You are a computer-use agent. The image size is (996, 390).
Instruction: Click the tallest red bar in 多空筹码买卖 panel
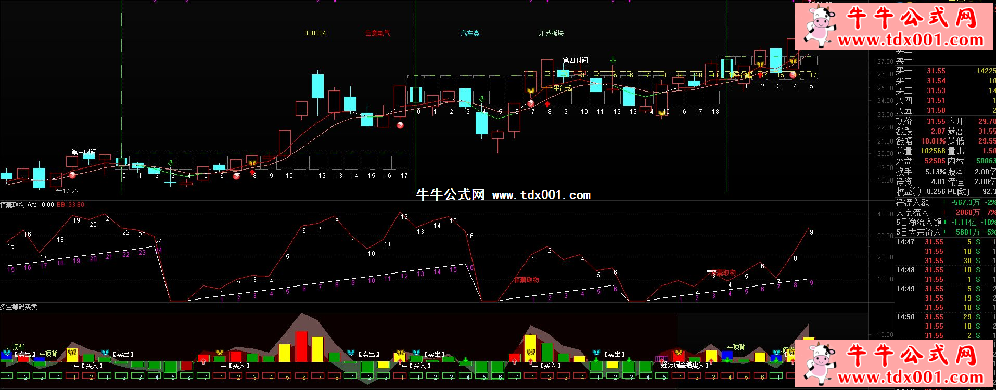coord(301,346)
